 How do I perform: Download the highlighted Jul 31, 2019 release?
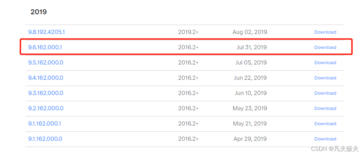(x=325, y=48)
